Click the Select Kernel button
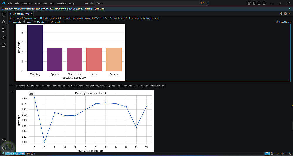The image size is (293, 156). tap(283, 22)
